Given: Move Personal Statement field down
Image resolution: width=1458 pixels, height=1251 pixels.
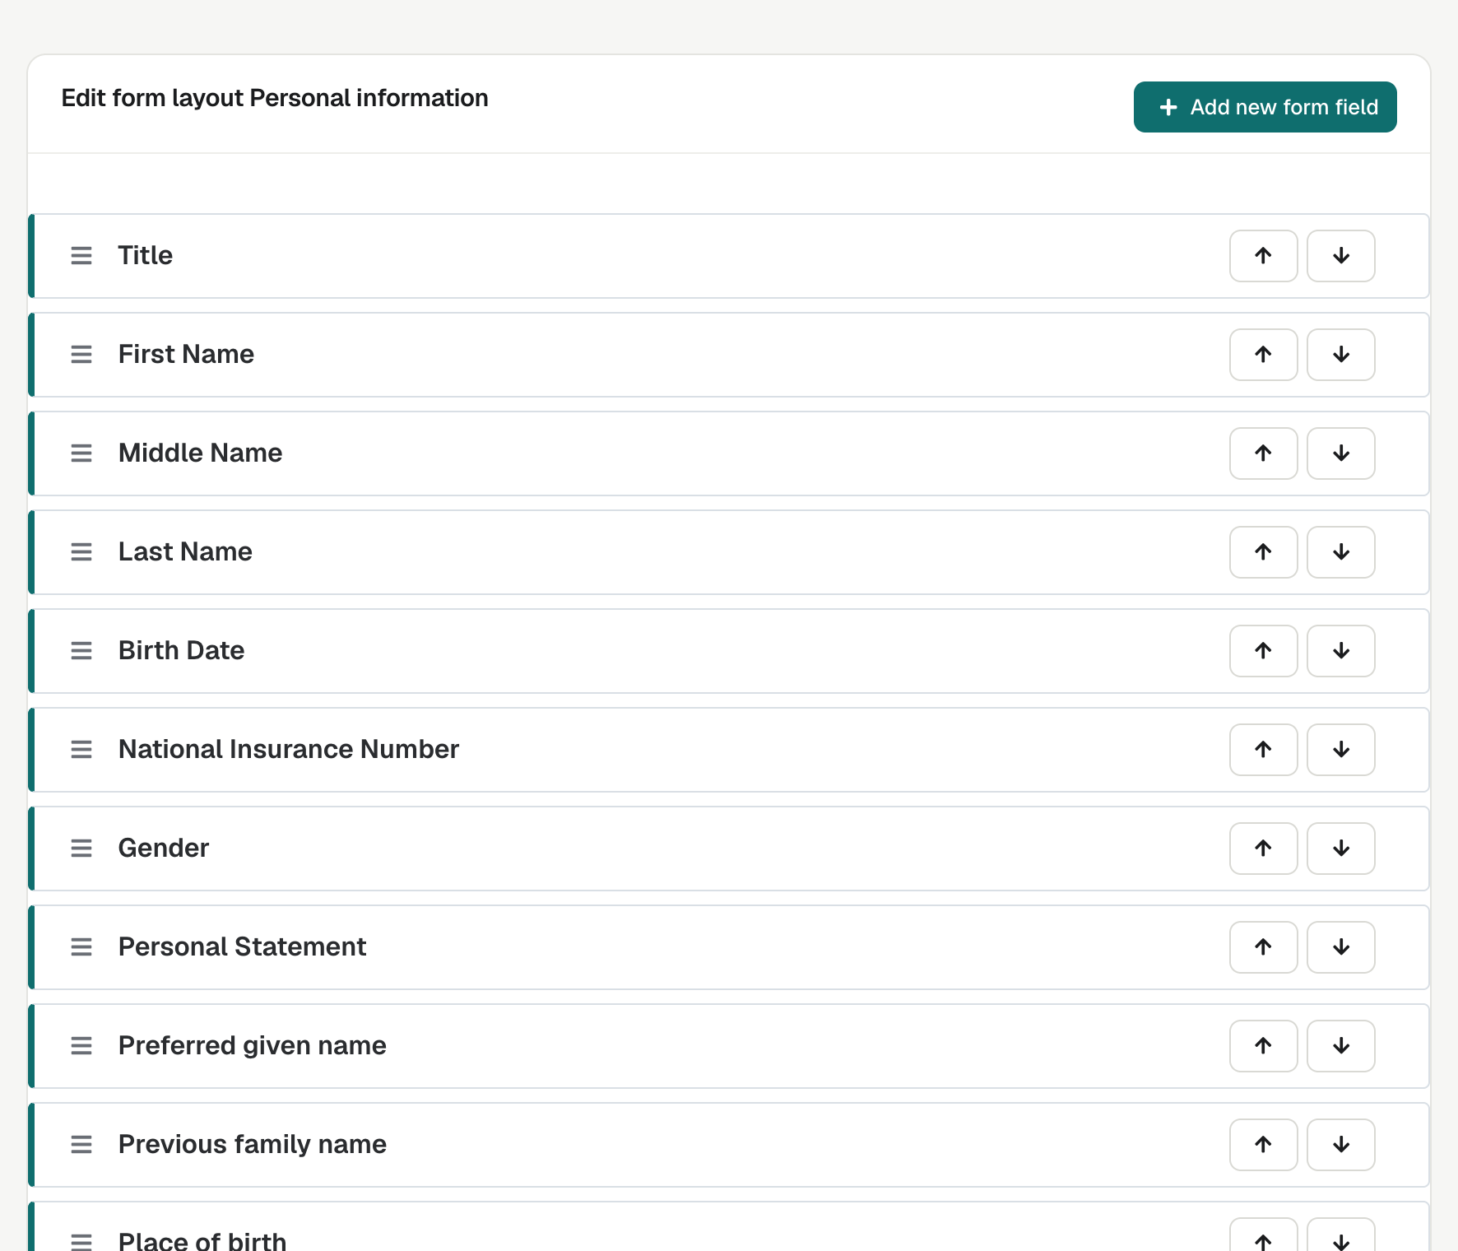Looking at the screenshot, I should (1341, 947).
